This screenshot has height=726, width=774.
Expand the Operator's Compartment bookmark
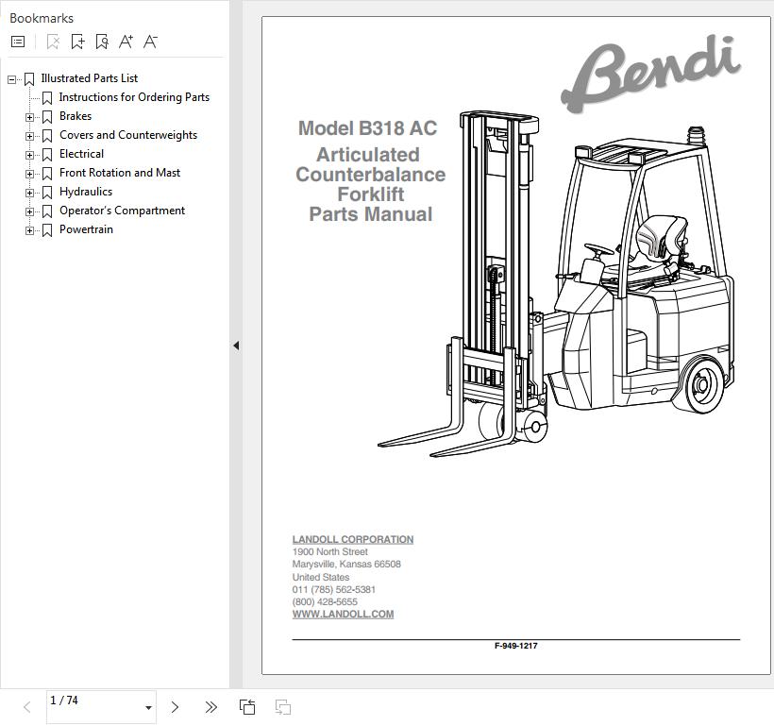29,211
